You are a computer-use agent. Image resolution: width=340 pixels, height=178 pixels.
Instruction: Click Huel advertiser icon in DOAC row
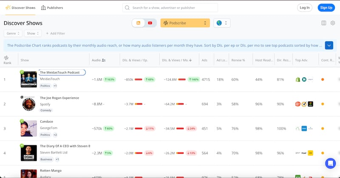304,153
